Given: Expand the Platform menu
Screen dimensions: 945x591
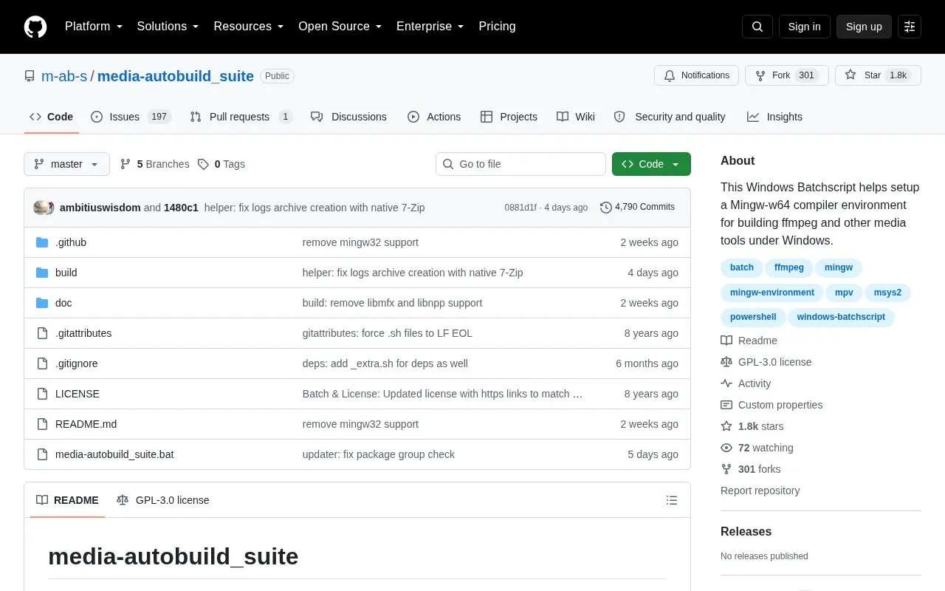Looking at the screenshot, I should [x=94, y=27].
